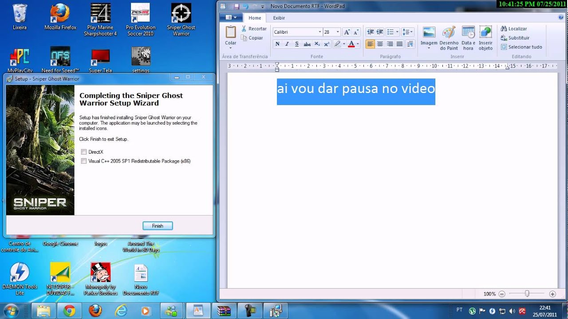
Task: Click Copiar (copy) in WordPad ribbon
Action: click(252, 38)
